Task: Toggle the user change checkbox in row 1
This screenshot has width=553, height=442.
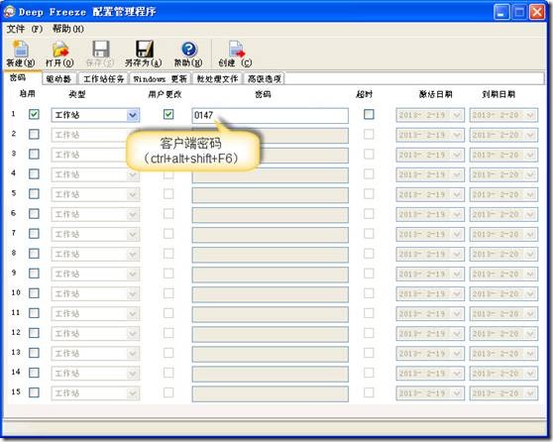Action: coord(168,114)
